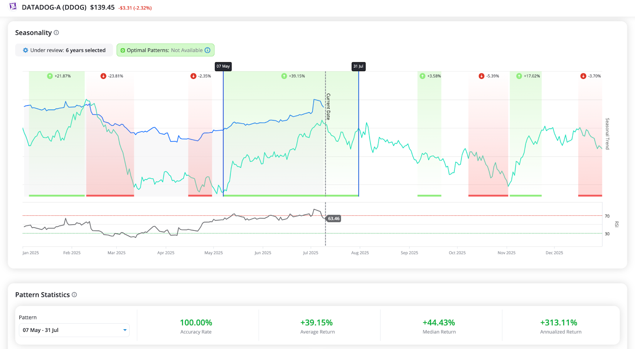The image size is (635, 349).
Task: Click the gear icon in Under review
Action: coord(25,50)
